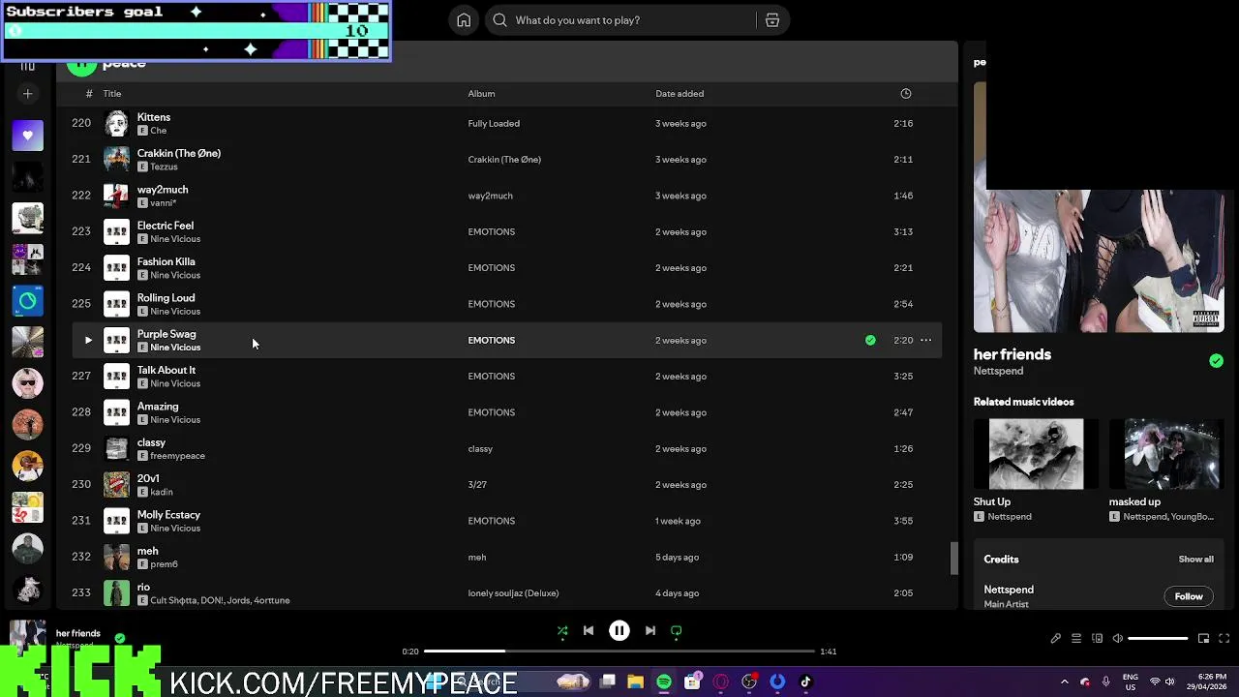This screenshot has width=1239, height=697.
Task: Open more options for Purple Swag
Action: [925, 340]
